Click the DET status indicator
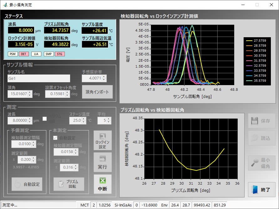279x209 pixels. tap(24, 54)
